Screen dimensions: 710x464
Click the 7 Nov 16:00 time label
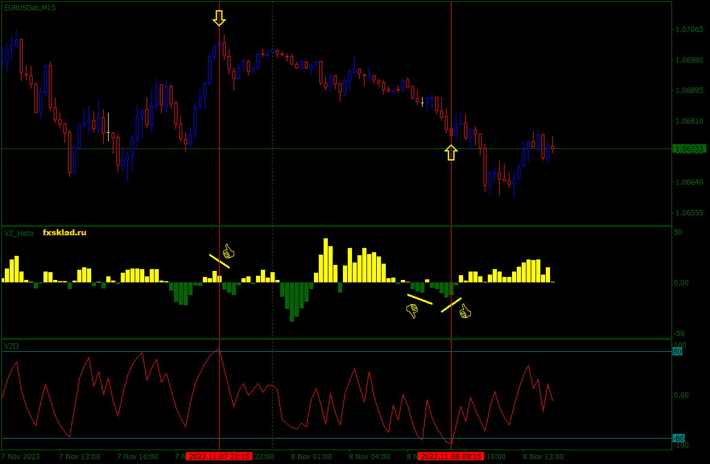pyautogui.click(x=138, y=456)
